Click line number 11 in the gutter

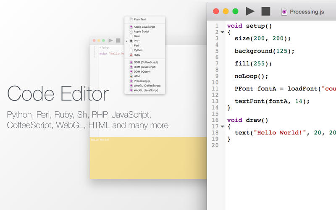[215, 89]
